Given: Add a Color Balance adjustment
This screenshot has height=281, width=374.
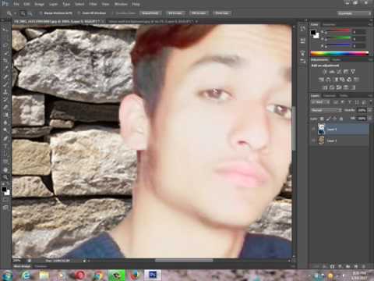Looking at the screenshot, I should (329, 80).
